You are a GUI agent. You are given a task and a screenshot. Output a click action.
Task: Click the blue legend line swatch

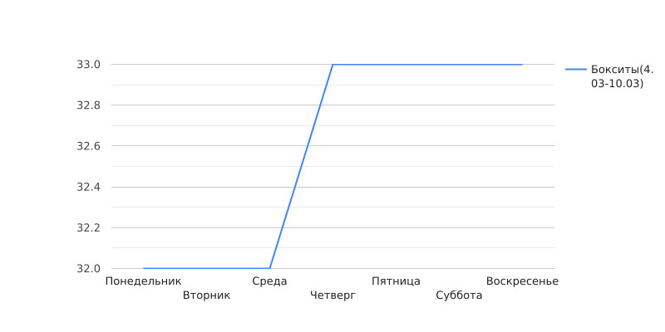(x=576, y=70)
